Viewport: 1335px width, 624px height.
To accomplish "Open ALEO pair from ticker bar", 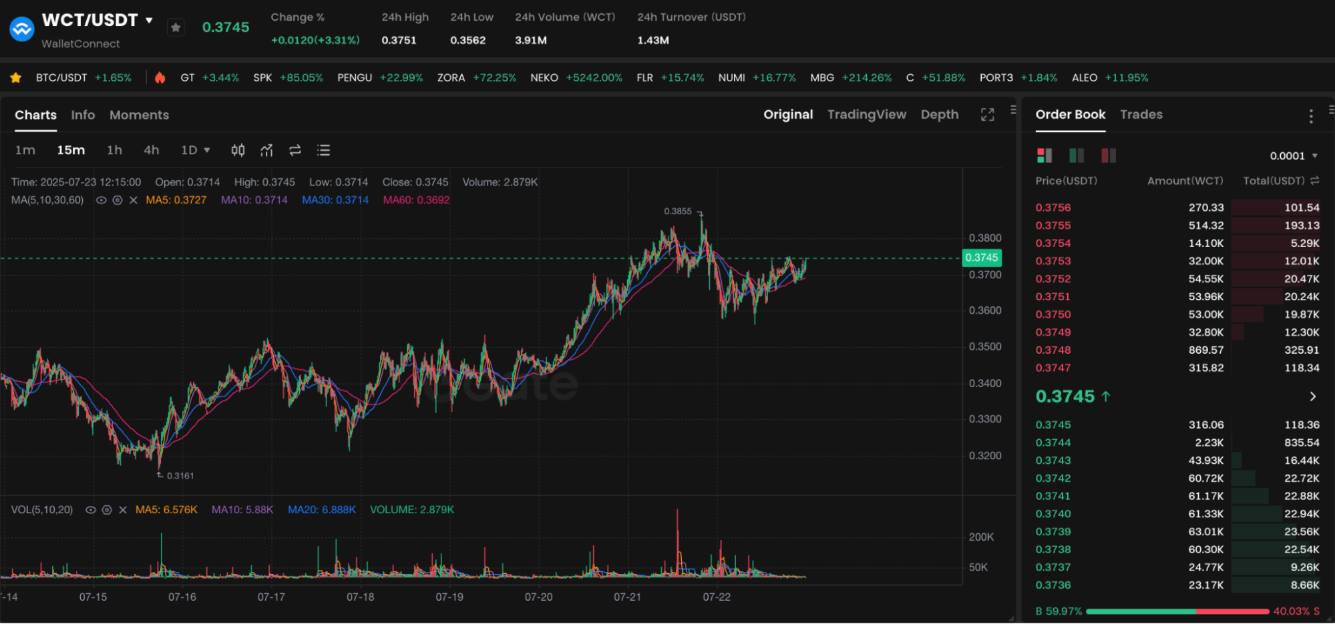I will click(1110, 77).
